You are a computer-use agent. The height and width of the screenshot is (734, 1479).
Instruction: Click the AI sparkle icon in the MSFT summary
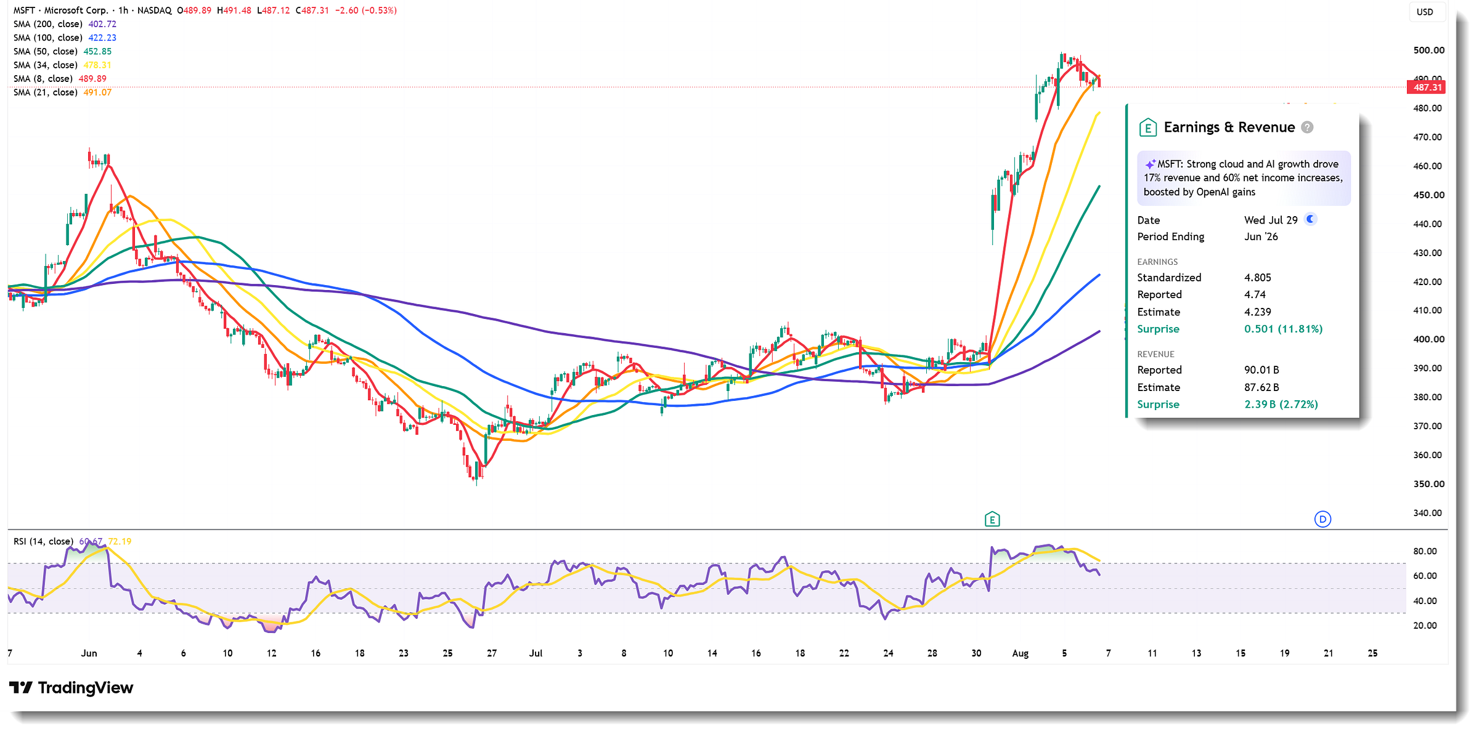pyautogui.click(x=1150, y=164)
